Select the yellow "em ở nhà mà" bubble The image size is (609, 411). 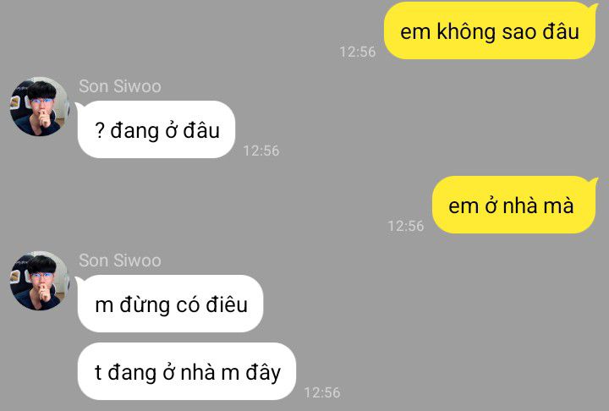click(514, 205)
